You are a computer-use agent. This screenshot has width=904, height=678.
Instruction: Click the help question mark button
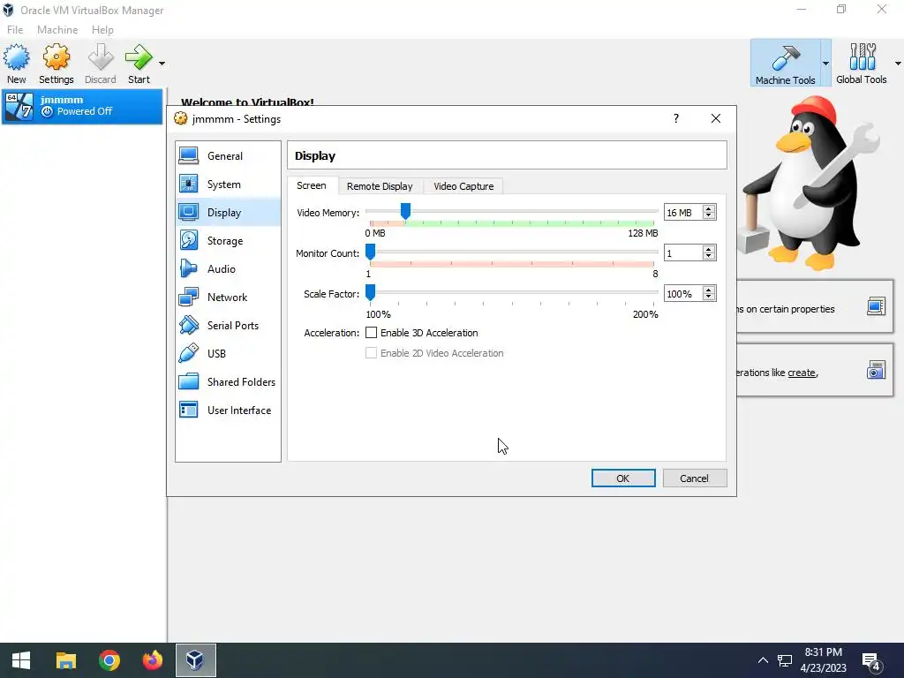click(676, 118)
